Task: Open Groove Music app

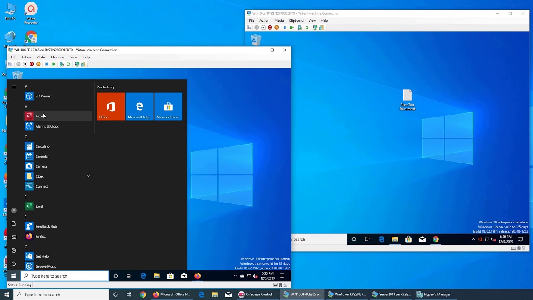Action: tap(57, 266)
